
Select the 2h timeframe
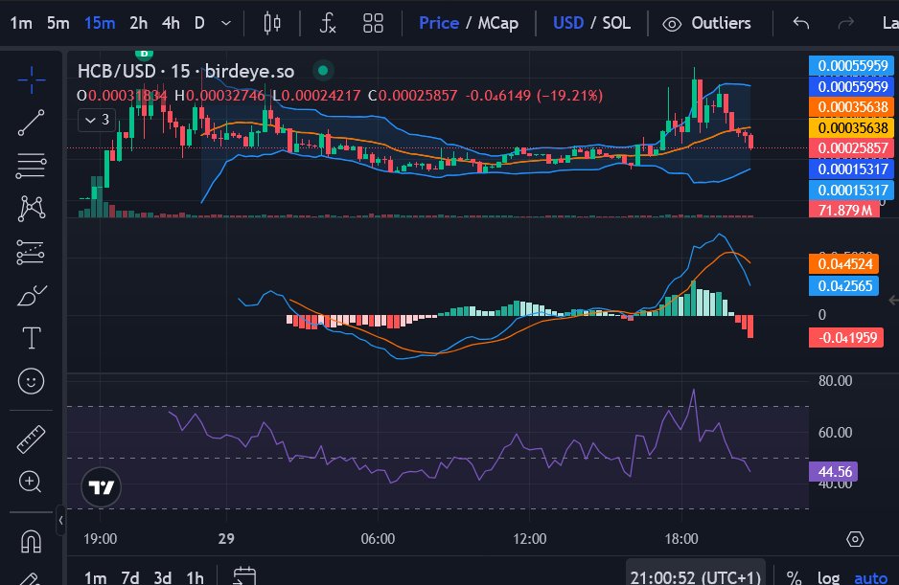[138, 23]
